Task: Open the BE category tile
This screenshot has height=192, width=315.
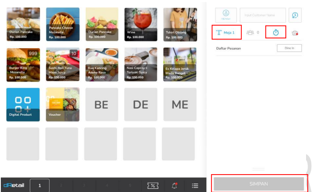Action: coord(102,104)
